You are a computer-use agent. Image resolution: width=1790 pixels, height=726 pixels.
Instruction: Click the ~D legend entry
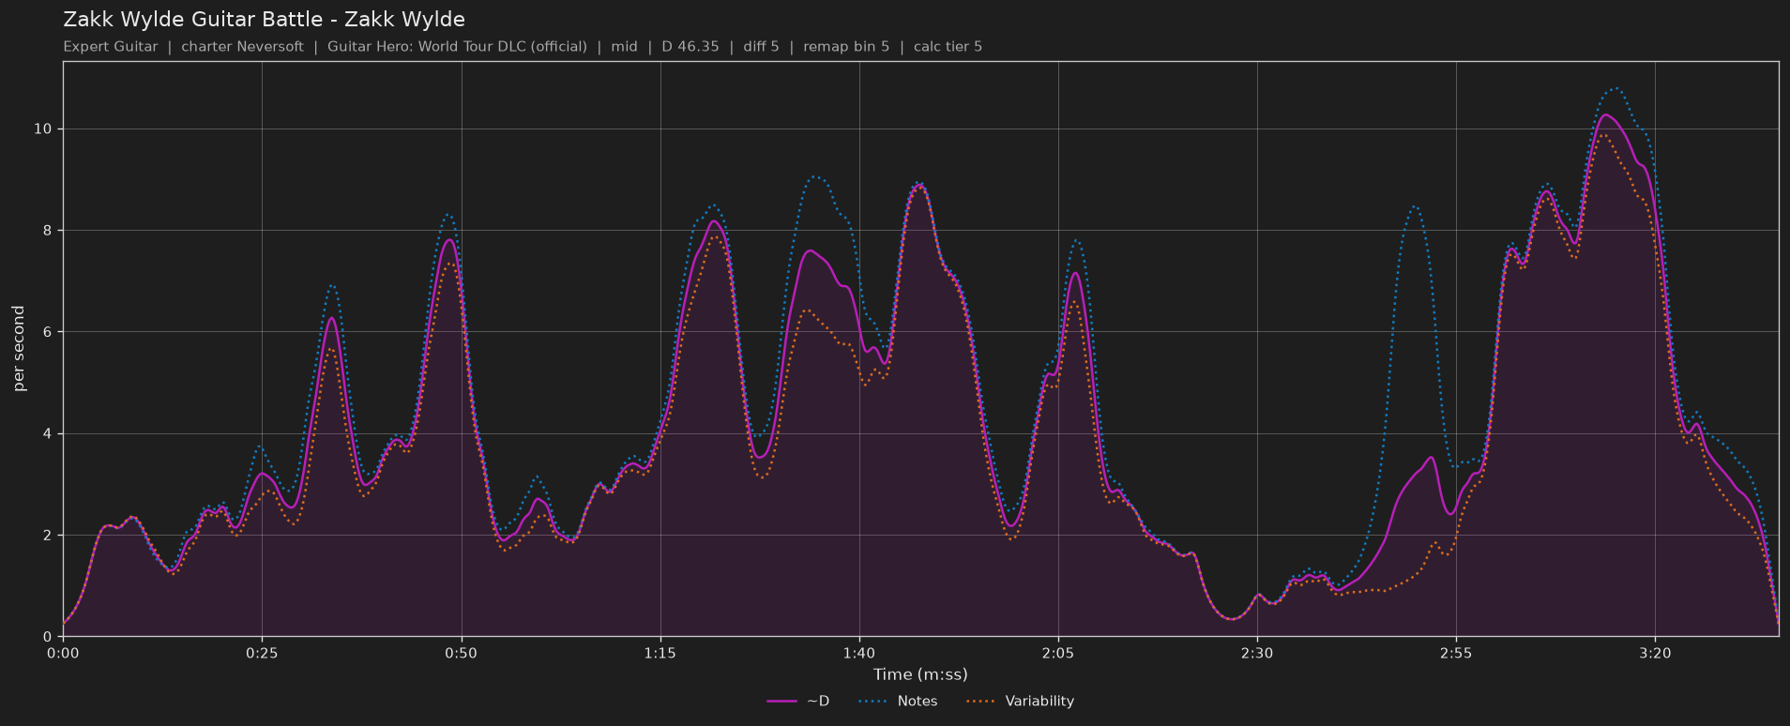[x=798, y=701]
